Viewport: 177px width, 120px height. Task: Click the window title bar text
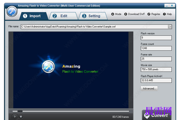coord(59,6)
